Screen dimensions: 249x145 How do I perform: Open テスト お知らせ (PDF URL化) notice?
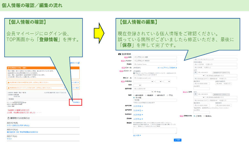click(x=18, y=125)
